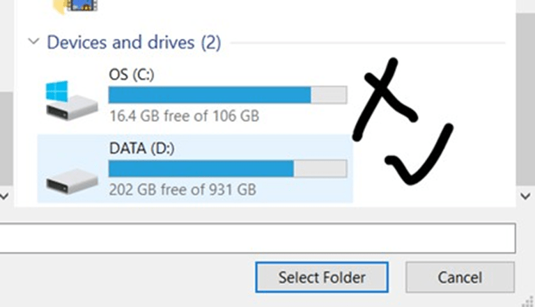The width and height of the screenshot is (535, 307).
Task: Click the 202 GB free of 931 GB text
Action: (183, 189)
